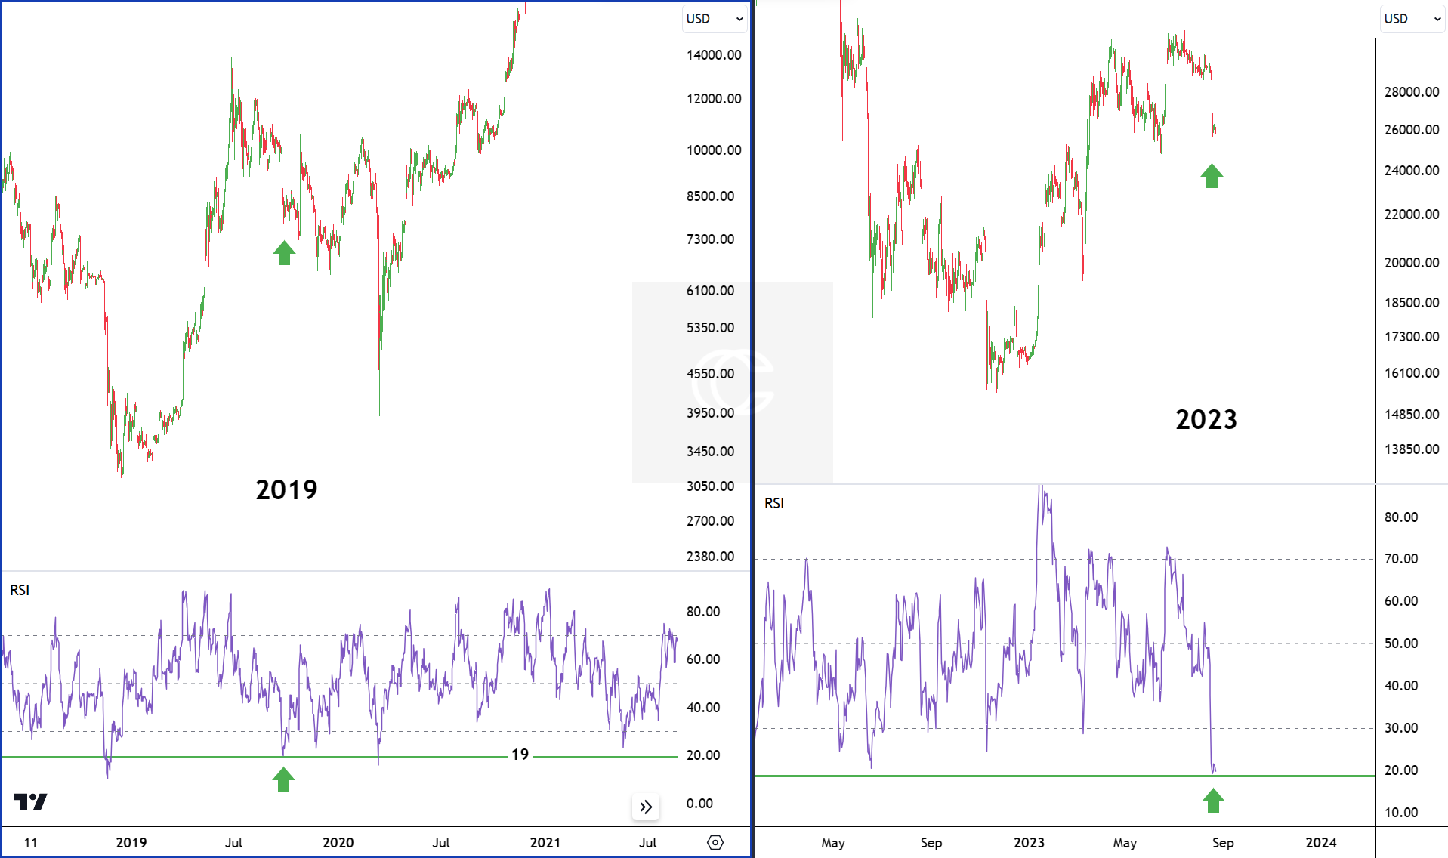The image size is (1448, 858).
Task: Click 10000.00 on the left price scale
Action: [x=714, y=150]
